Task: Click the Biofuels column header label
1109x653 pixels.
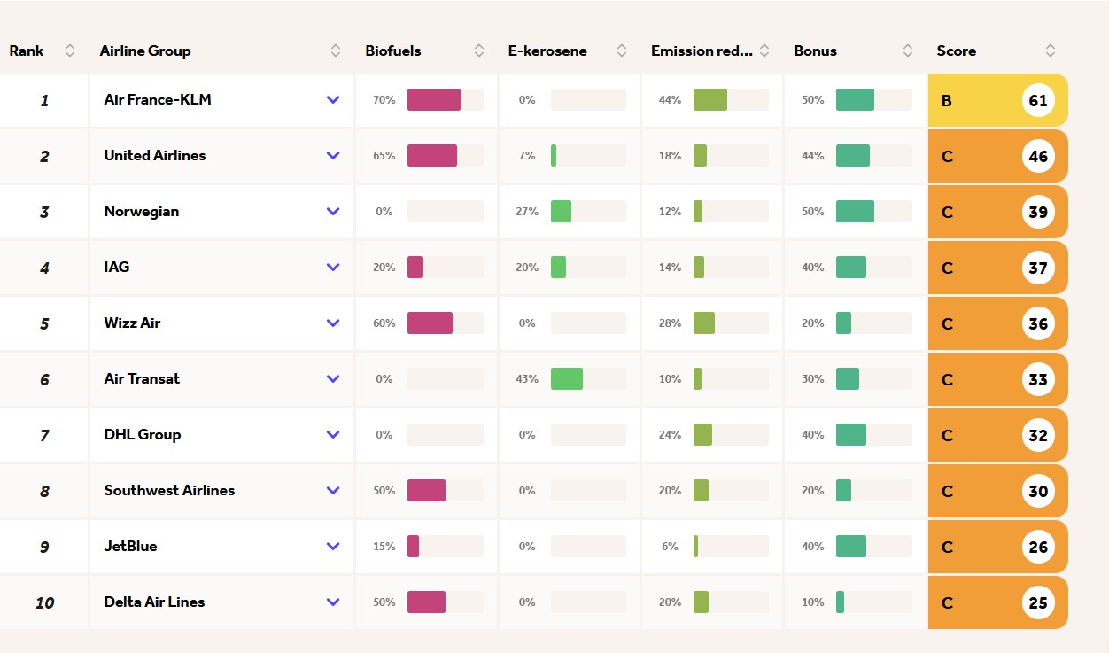Action: pos(393,51)
